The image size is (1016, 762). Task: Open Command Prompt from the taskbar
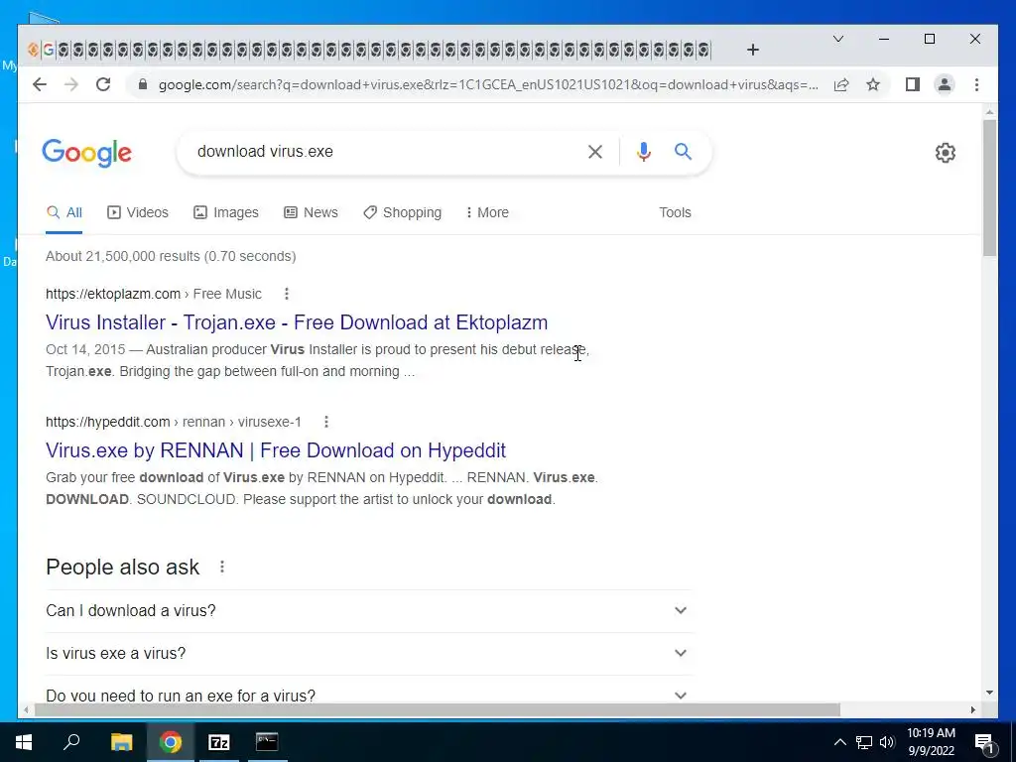[267, 742]
